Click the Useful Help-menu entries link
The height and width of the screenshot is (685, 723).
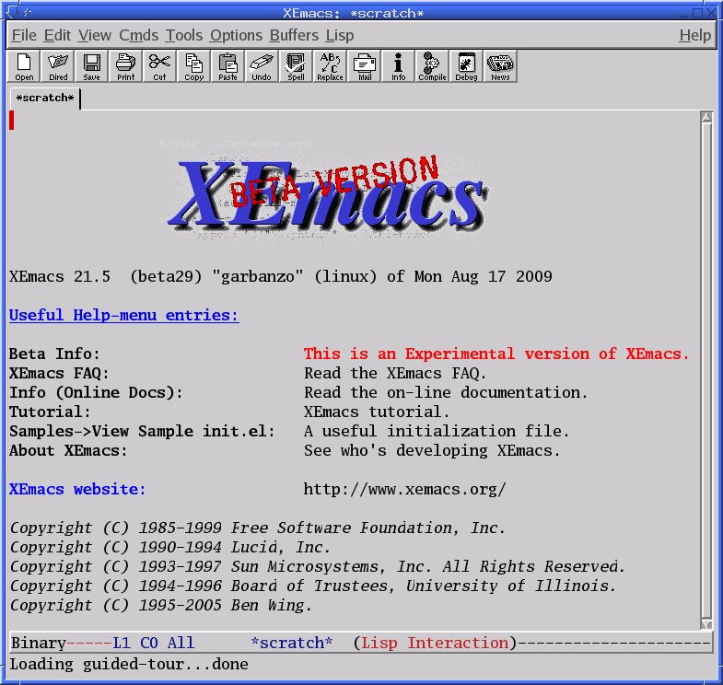124,315
